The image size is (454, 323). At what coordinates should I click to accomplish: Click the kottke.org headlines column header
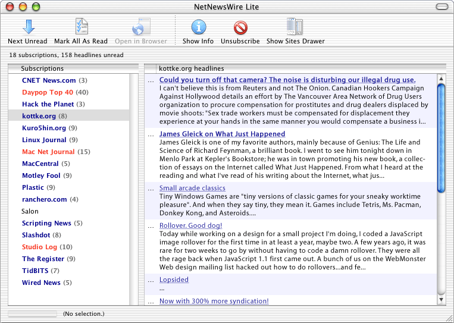(x=191, y=68)
